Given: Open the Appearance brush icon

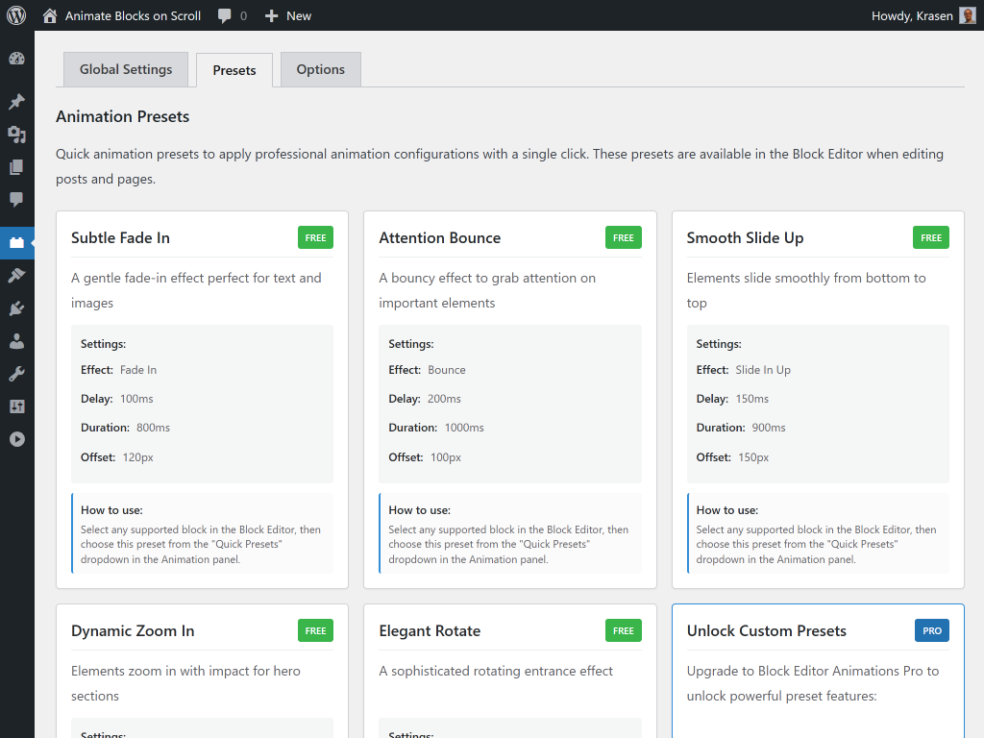Looking at the screenshot, I should pyautogui.click(x=16, y=276).
